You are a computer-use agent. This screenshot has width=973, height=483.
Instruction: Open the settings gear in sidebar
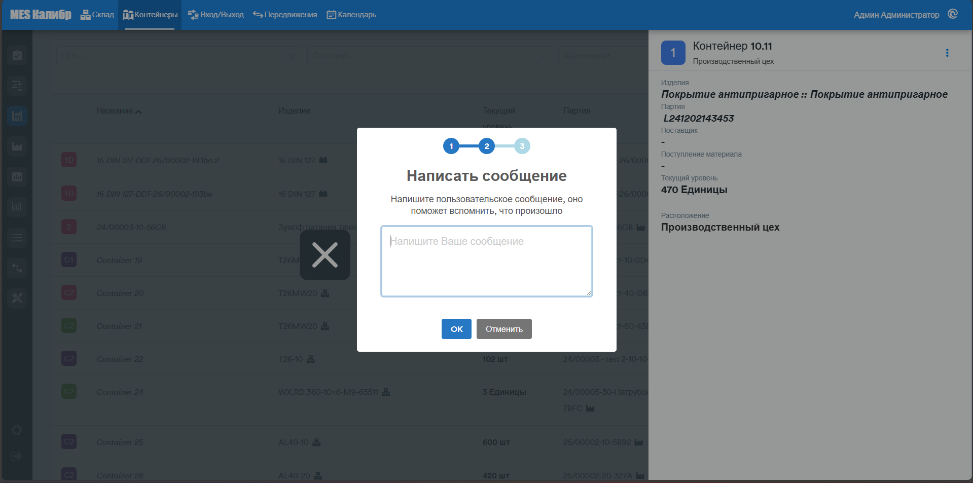(x=17, y=430)
